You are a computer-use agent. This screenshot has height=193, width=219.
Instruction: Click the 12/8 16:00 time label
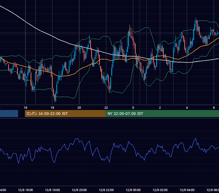[25, 190]
